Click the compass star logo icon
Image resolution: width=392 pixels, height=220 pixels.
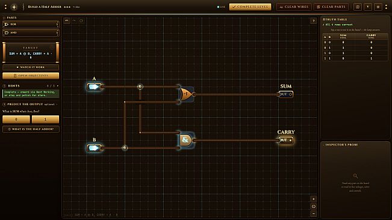[x=14, y=7]
